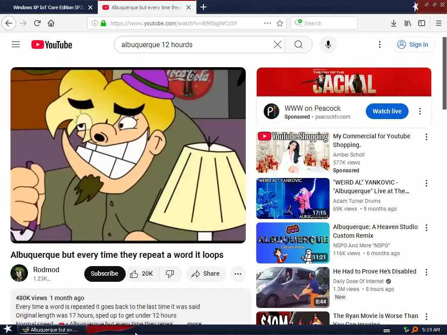The image size is (447, 335).
Task: Open the browser downloads arrow icon
Action: pos(393,23)
